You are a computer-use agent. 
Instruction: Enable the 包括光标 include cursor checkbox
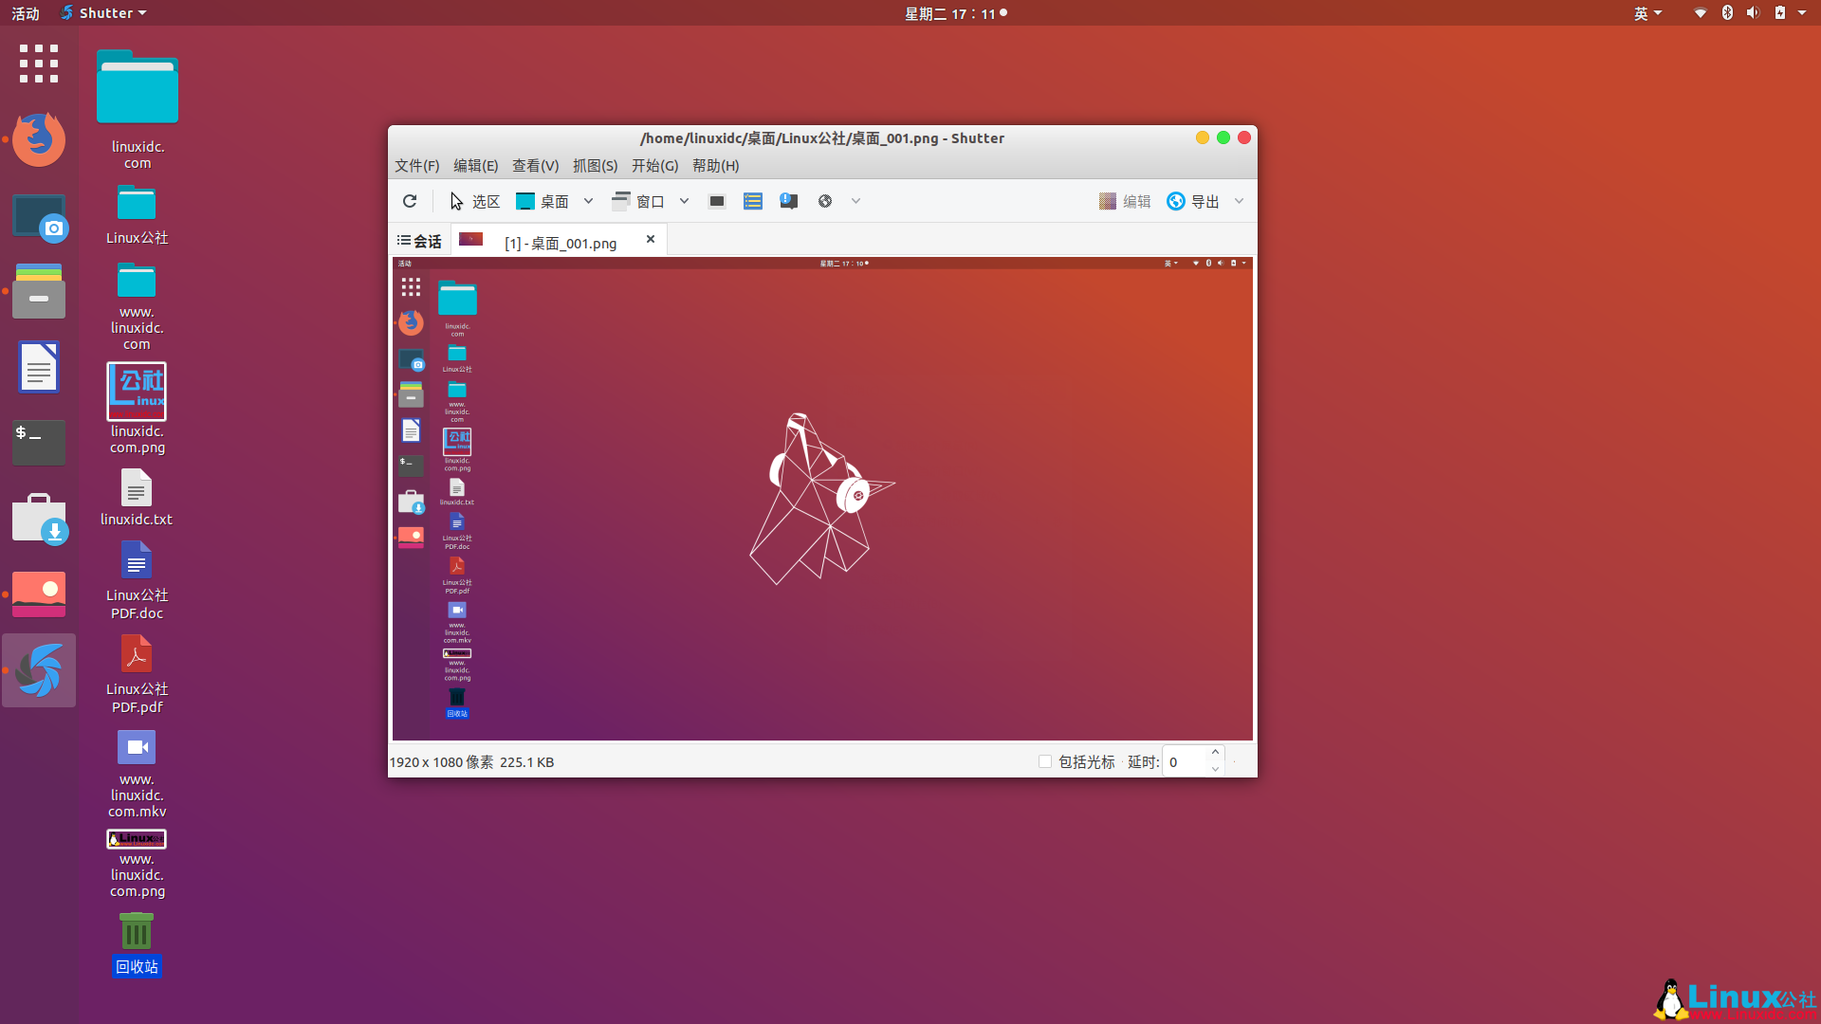point(1045,761)
